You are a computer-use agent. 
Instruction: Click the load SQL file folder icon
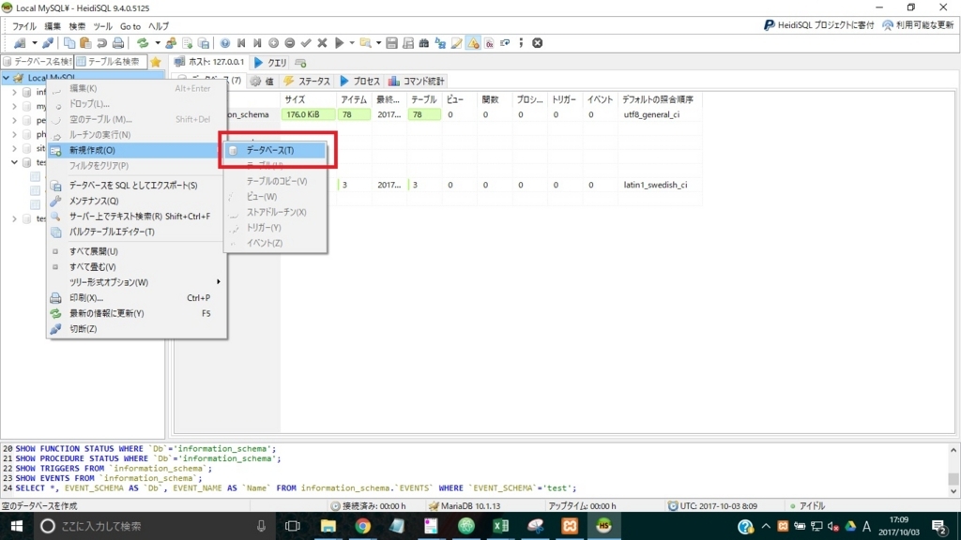tap(366, 43)
